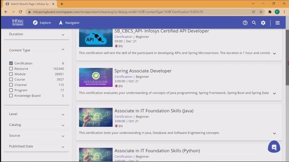Click Certification link under Foundation Skills (Java)

[123, 117]
